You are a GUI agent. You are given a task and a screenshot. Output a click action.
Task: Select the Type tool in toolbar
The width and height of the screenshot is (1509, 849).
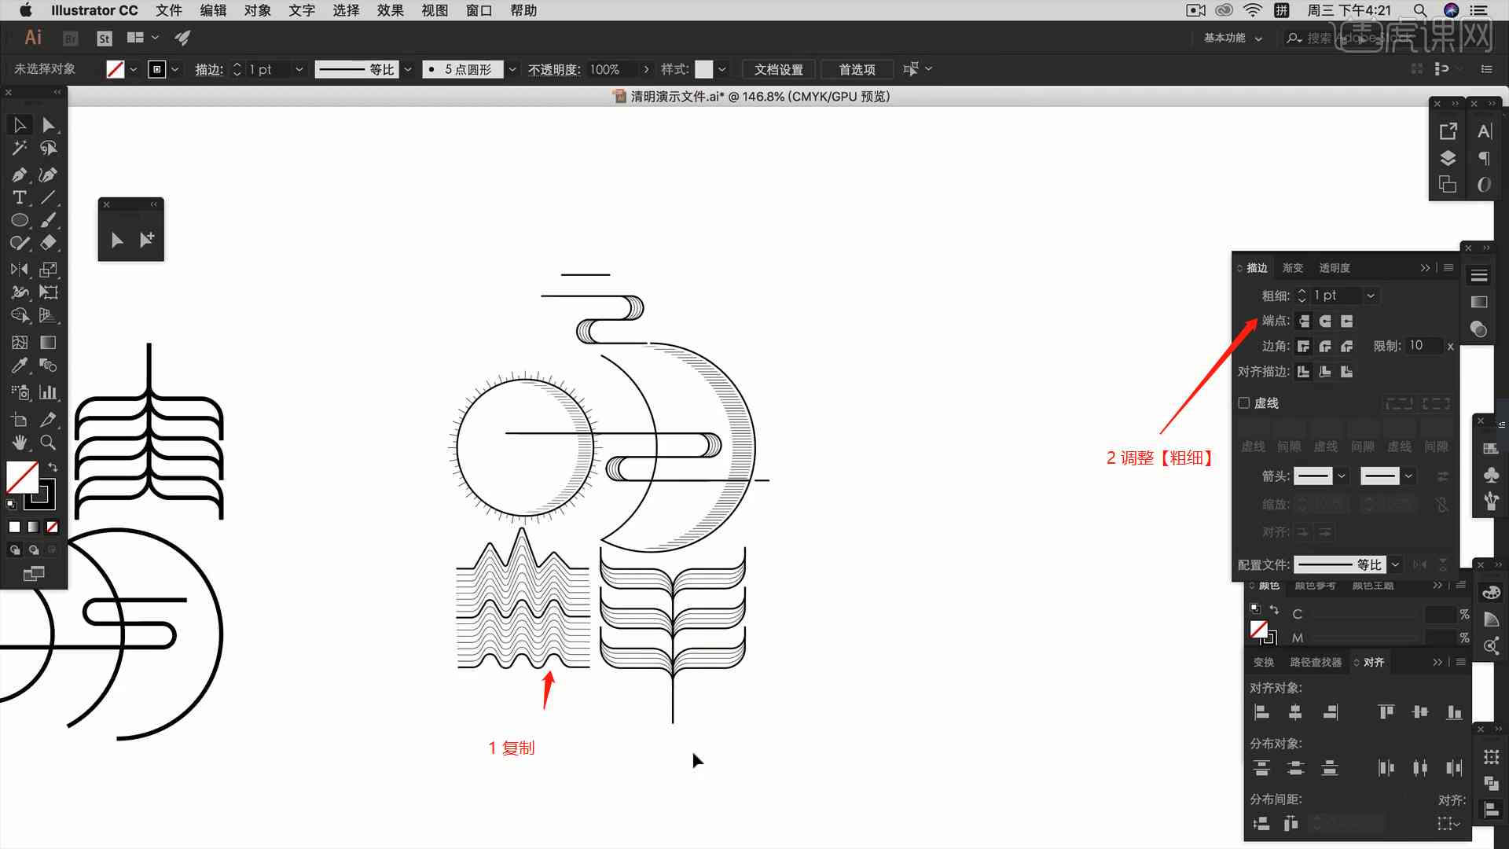click(19, 197)
